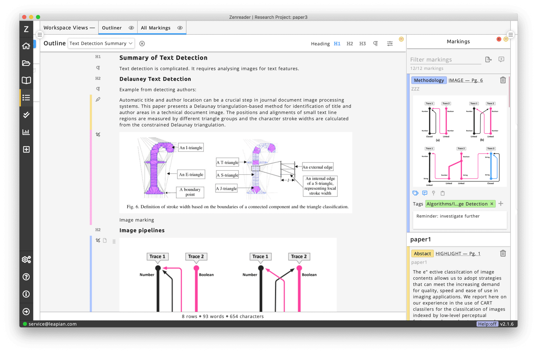The height and width of the screenshot is (353, 537).
Task: Open outline settings sliders icon
Action: tap(390, 44)
